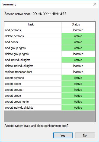Click Active status of delete persons
Screen dimensions: 99x142
click(78, 36)
